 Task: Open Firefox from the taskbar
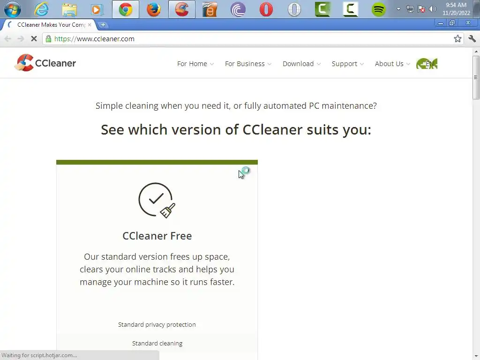tap(154, 9)
